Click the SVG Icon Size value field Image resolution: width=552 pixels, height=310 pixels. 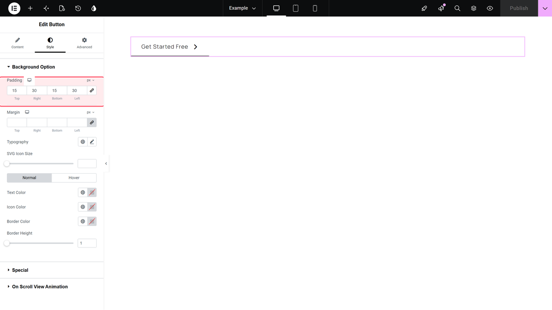(87, 163)
